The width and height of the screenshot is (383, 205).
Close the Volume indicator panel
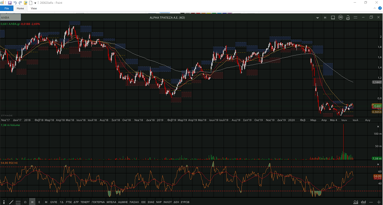(x=378, y=126)
